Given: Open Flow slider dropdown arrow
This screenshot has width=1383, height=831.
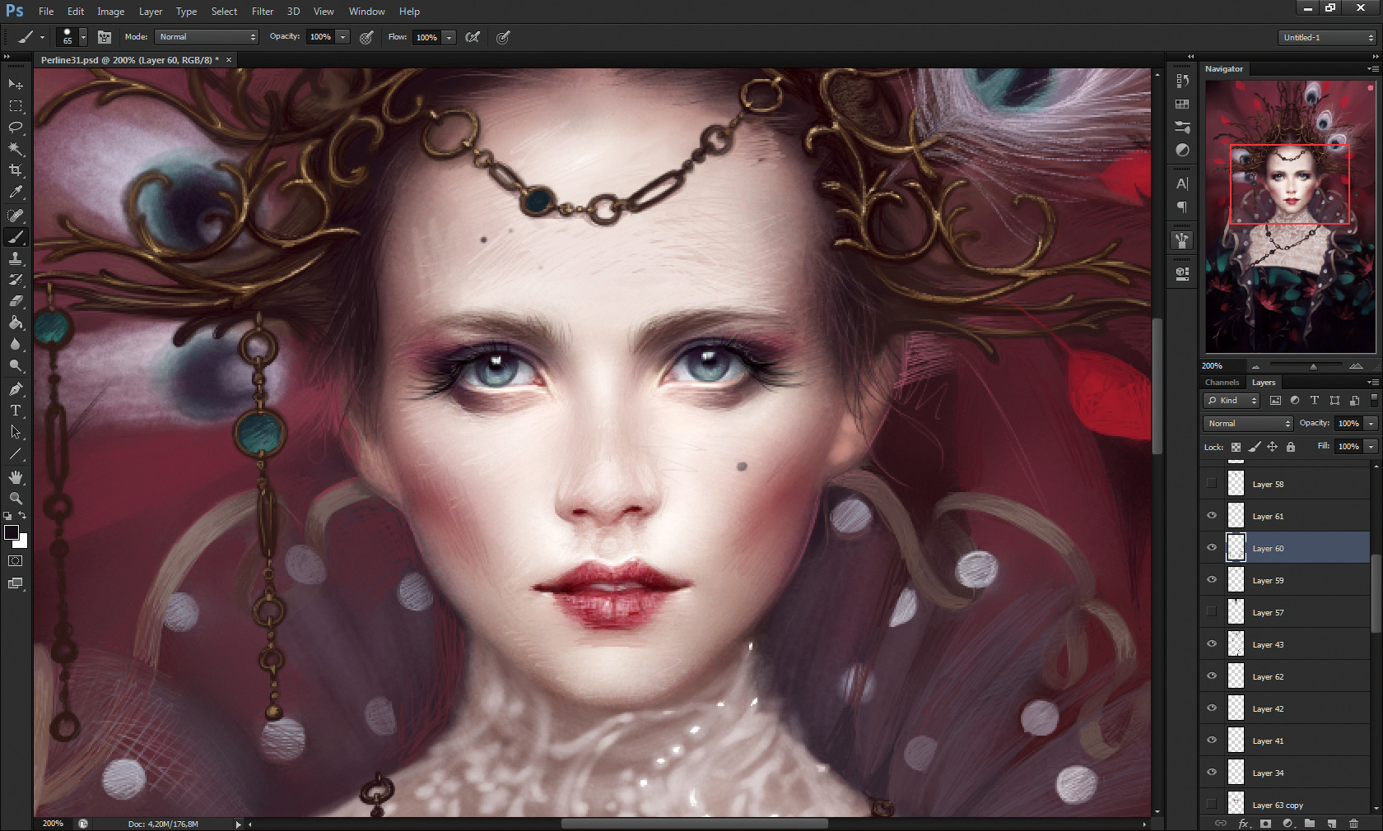Looking at the screenshot, I should (449, 37).
